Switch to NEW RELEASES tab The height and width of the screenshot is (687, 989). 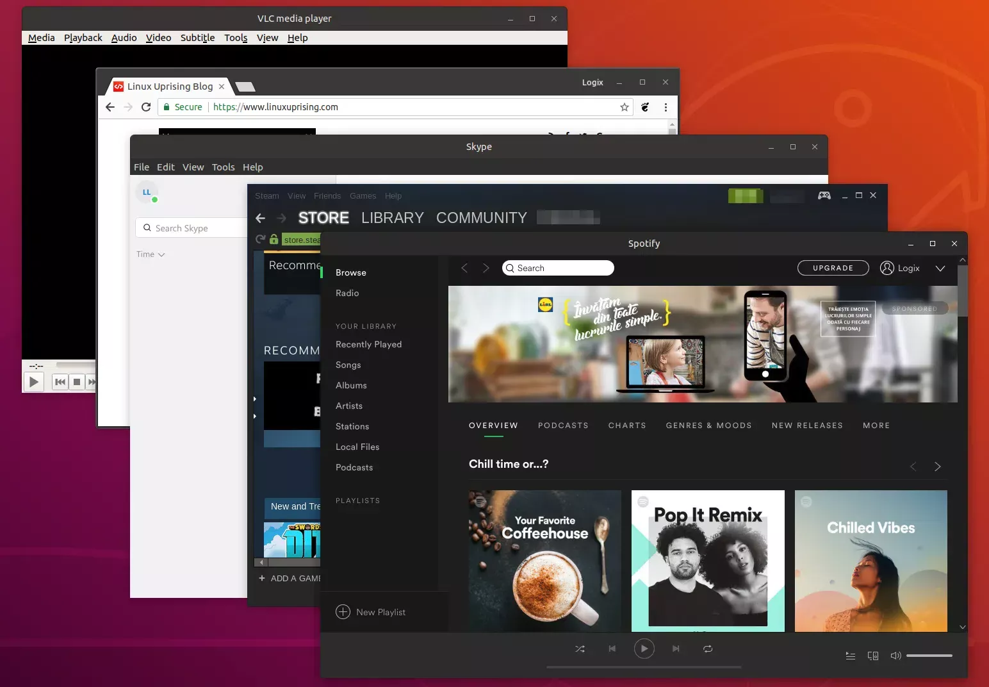[807, 426]
